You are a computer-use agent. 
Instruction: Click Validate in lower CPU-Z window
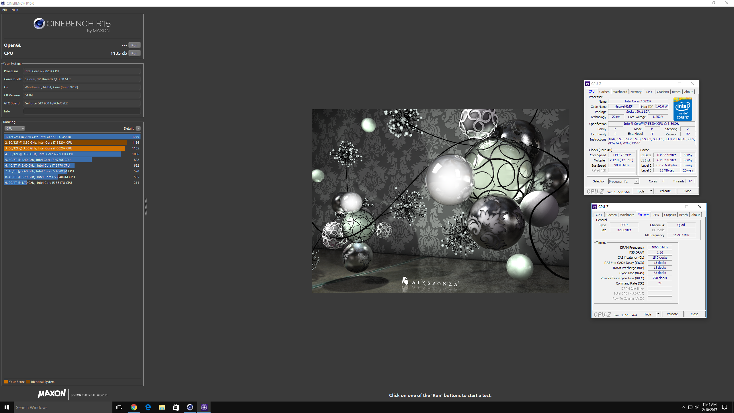tap(672, 314)
